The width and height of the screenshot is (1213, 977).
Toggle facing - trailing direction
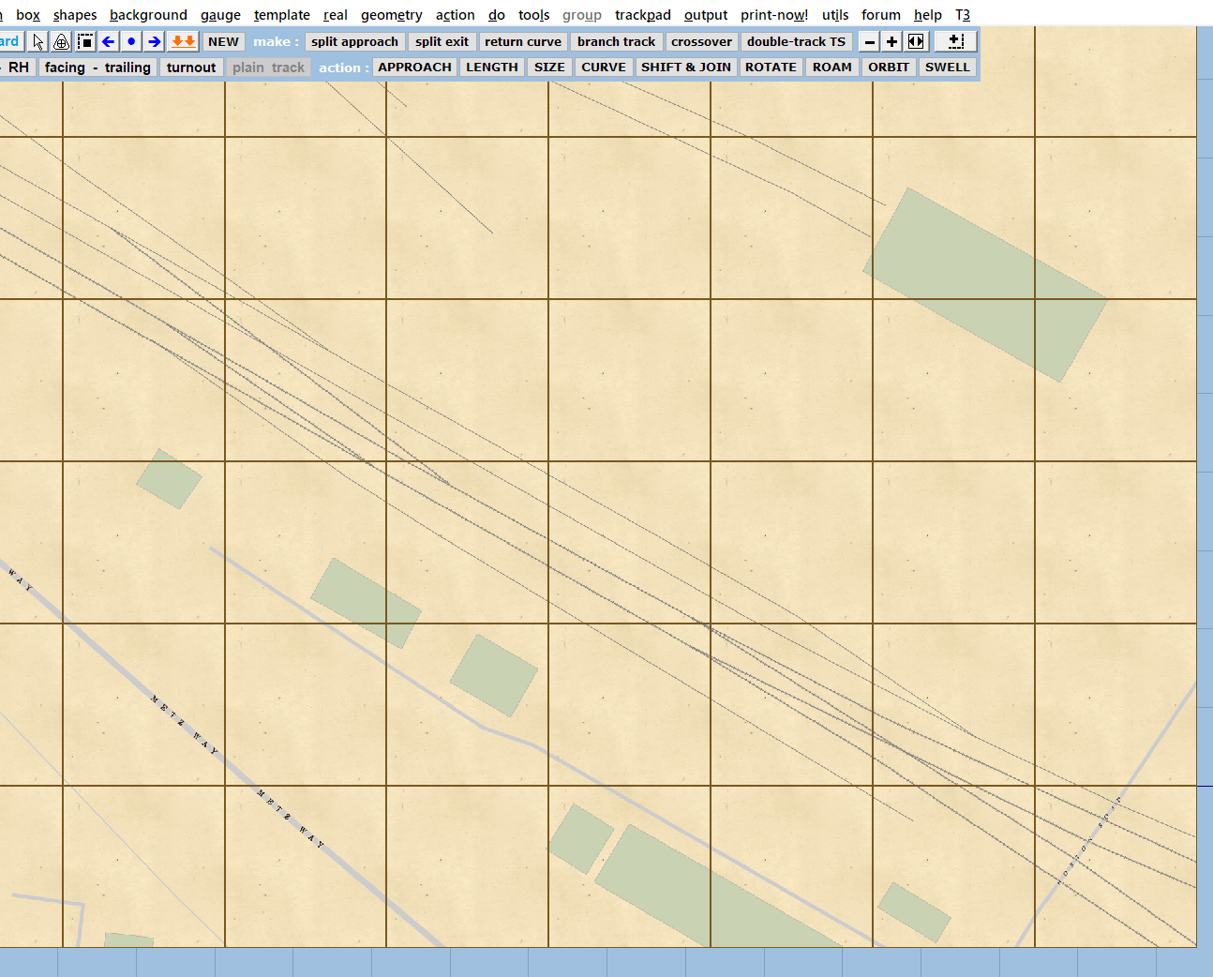pyautogui.click(x=97, y=68)
